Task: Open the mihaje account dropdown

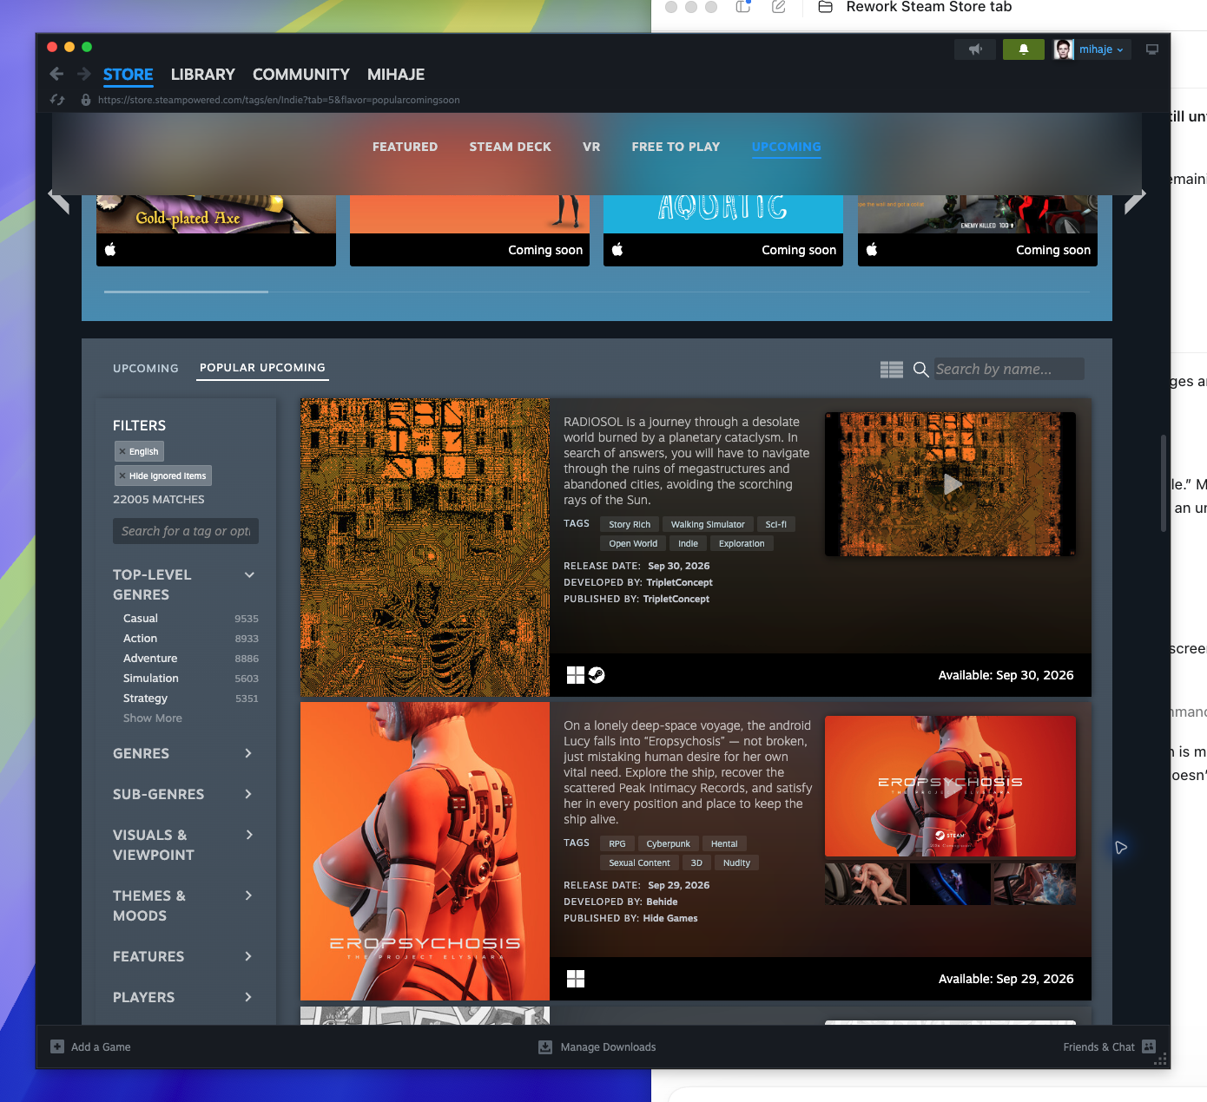Action: click(x=1101, y=49)
